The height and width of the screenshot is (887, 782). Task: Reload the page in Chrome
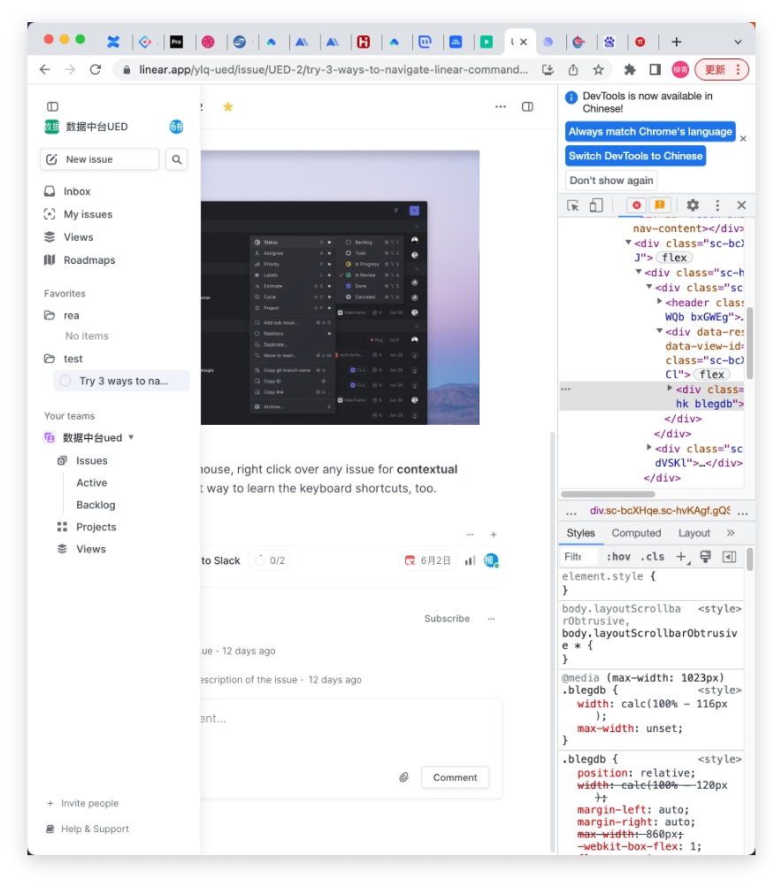[96, 70]
